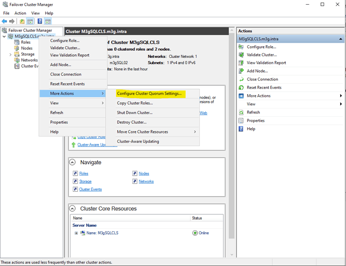Select Failover Cluster Manager root tree item
The height and width of the screenshot is (266, 346).
pyautogui.click(x=30, y=30)
